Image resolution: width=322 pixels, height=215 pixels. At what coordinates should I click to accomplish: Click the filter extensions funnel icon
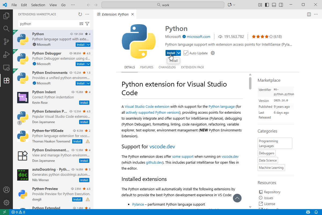pos(87,24)
